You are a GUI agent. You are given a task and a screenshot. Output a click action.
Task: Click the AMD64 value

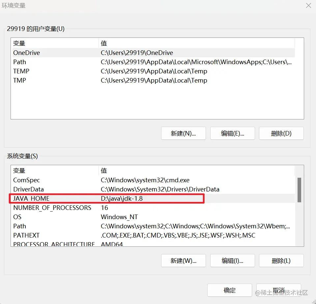pos(112,244)
